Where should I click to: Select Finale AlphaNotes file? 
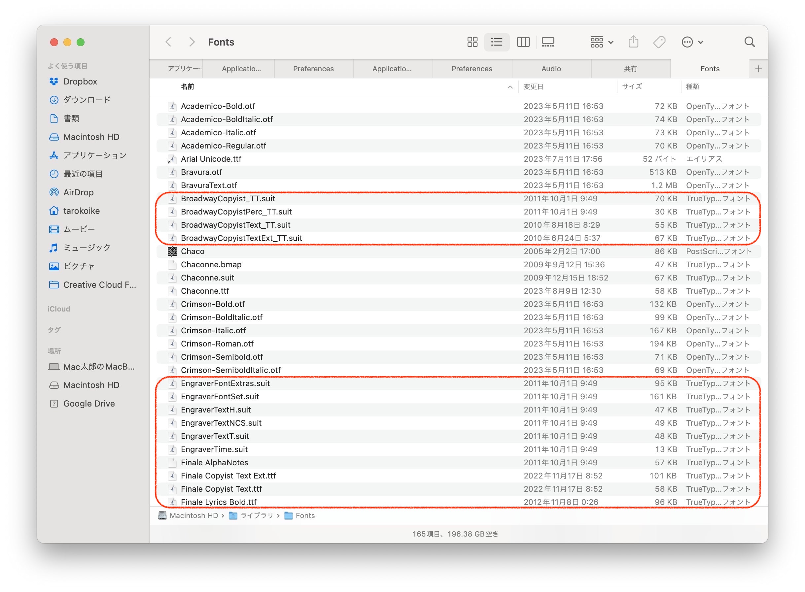pyautogui.click(x=459, y=463)
